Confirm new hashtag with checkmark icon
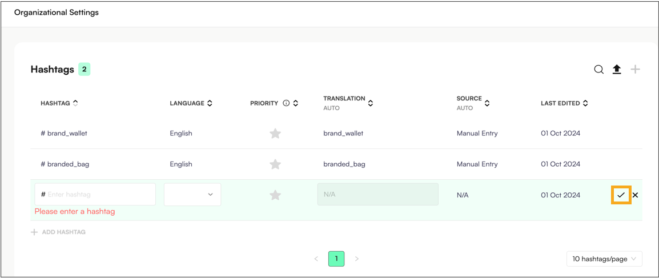659x278 pixels. [x=621, y=195]
